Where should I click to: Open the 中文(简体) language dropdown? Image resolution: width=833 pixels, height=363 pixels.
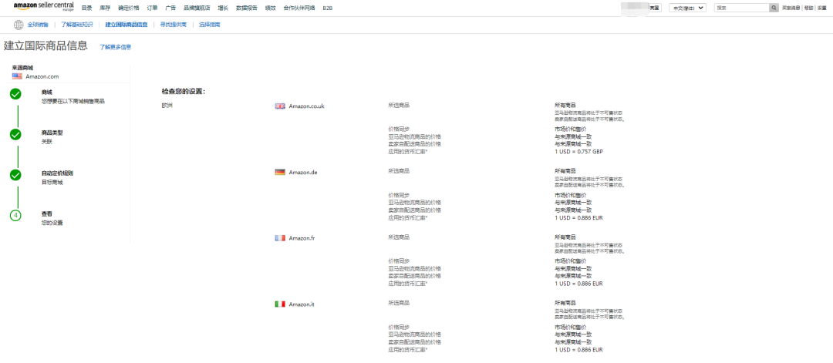(687, 8)
